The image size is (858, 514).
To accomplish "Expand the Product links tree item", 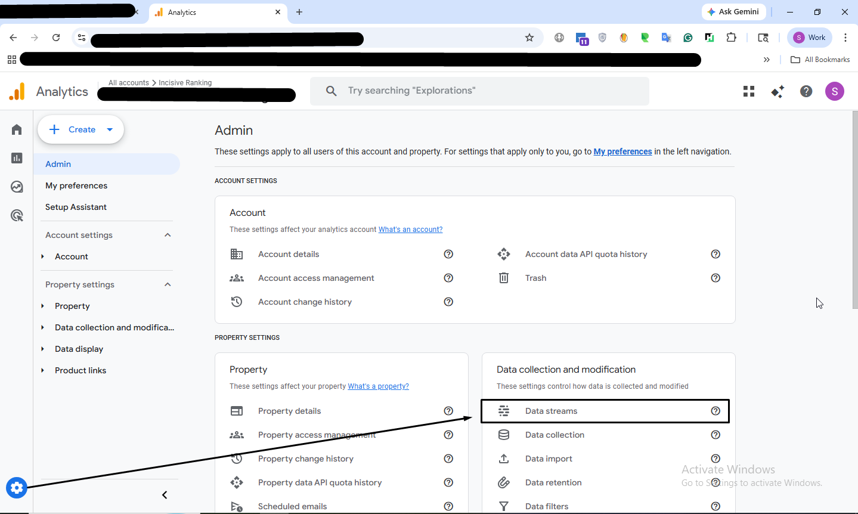I will coord(42,370).
